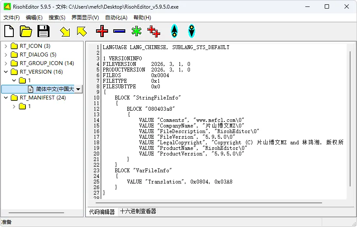Click the New file toolbar icon
This screenshot has width=357, height=227.
[9, 31]
